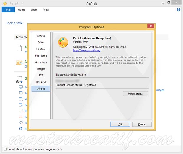The height and width of the screenshot is (154, 183).
Task: Tick Do not show this window checkbox
Action: 5,149
